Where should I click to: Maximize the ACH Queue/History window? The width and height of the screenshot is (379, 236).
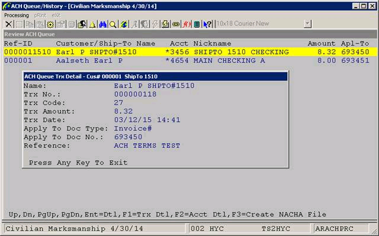[x=364, y=6]
